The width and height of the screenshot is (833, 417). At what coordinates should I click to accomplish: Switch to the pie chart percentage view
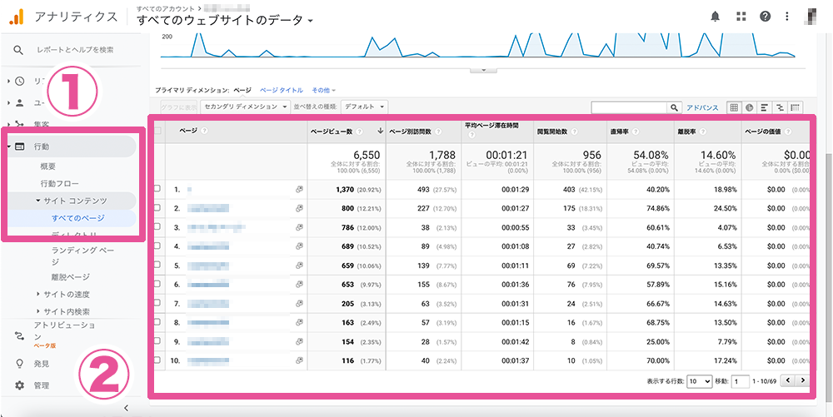[x=749, y=107]
